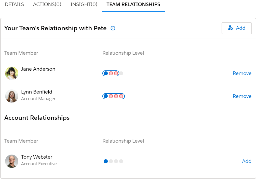The width and height of the screenshot is (258, 182).
Task: Click the info icon beside Pete heading
Action: 113,28
